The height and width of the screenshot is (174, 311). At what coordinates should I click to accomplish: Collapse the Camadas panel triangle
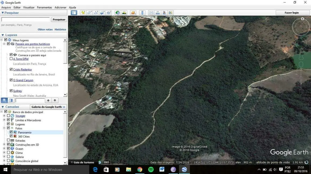pyautogui.click(x=3, y=107)
